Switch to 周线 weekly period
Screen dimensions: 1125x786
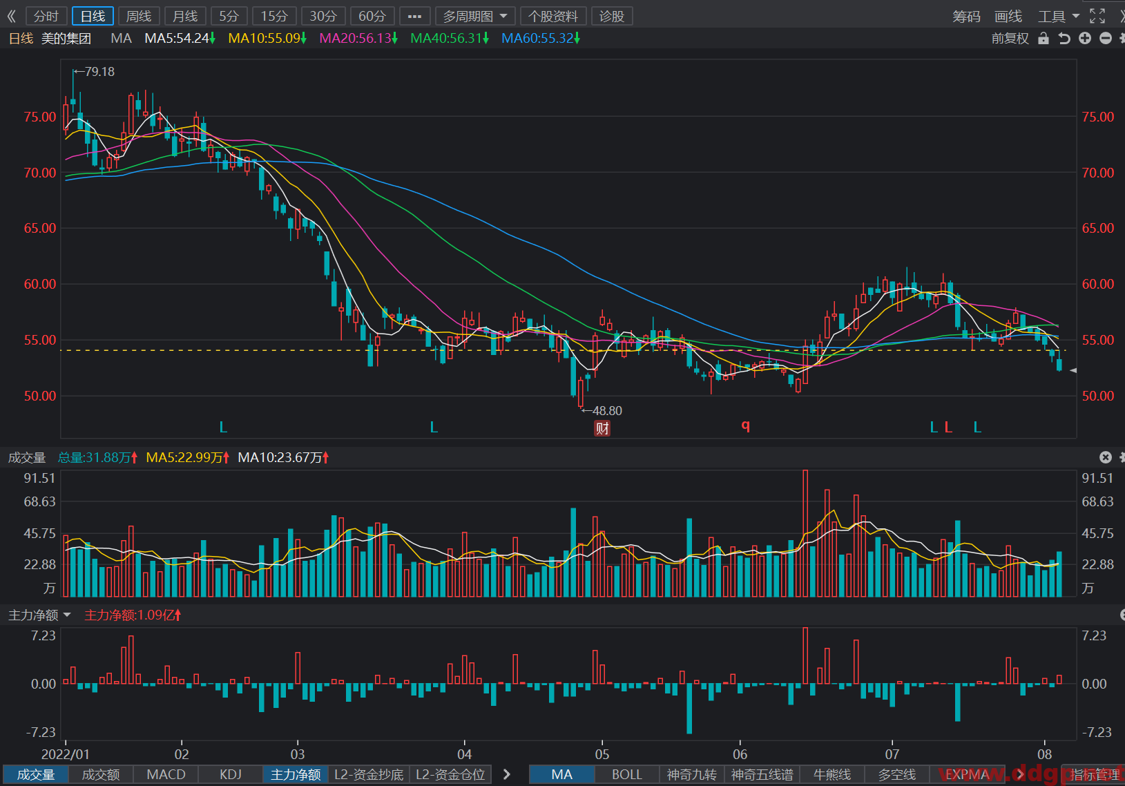139,16
